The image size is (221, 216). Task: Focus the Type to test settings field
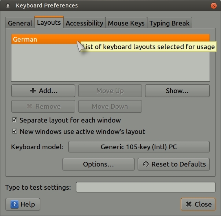click(x=145, y=187)
